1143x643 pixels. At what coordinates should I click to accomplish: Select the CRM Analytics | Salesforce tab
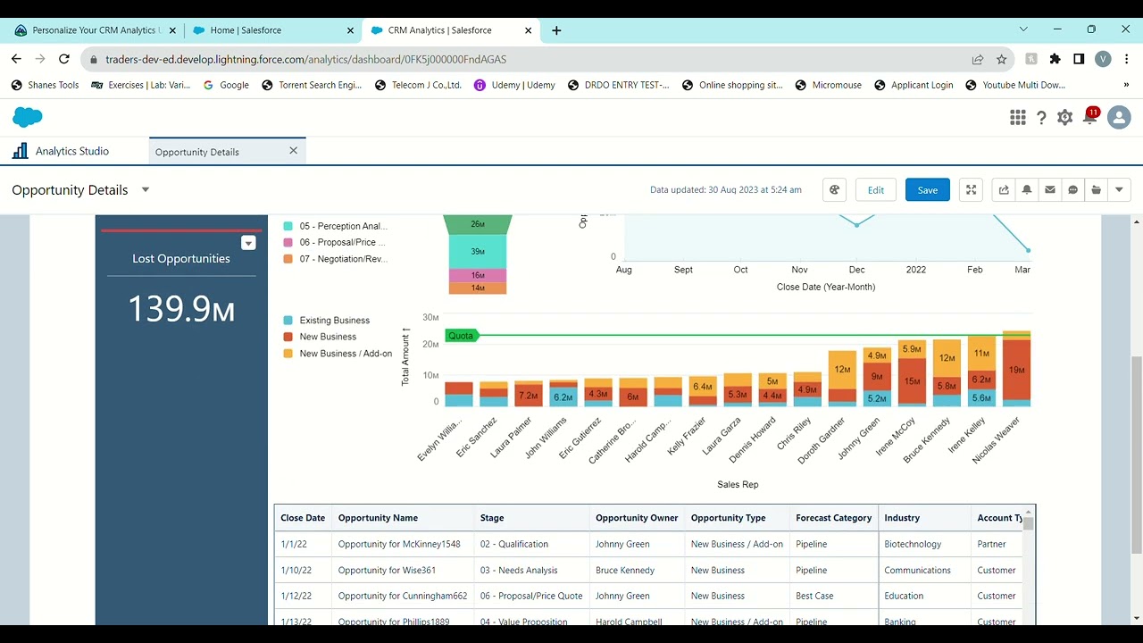pos(451,30)
